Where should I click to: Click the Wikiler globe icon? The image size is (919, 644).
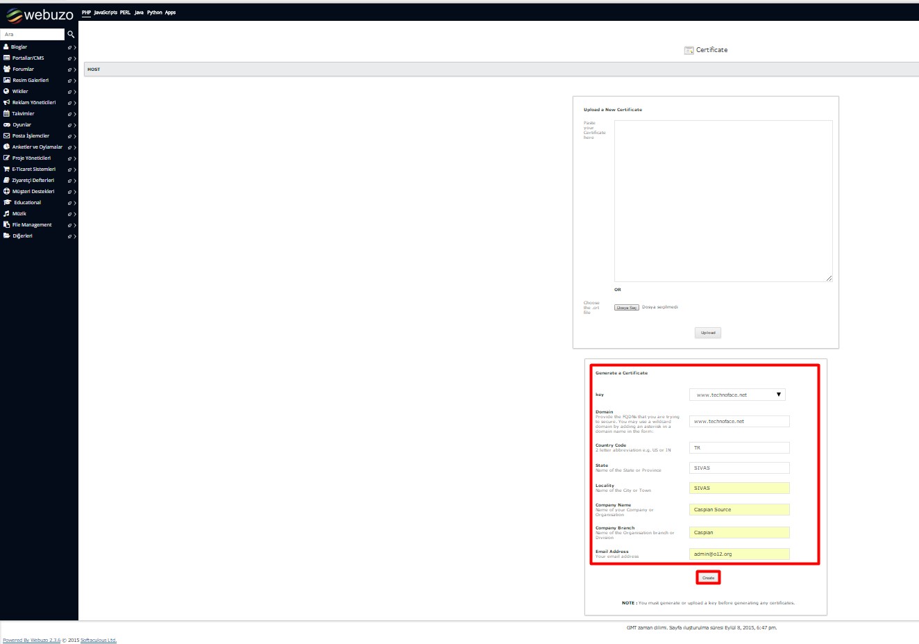pyautogui.click(x=6, y=91)
